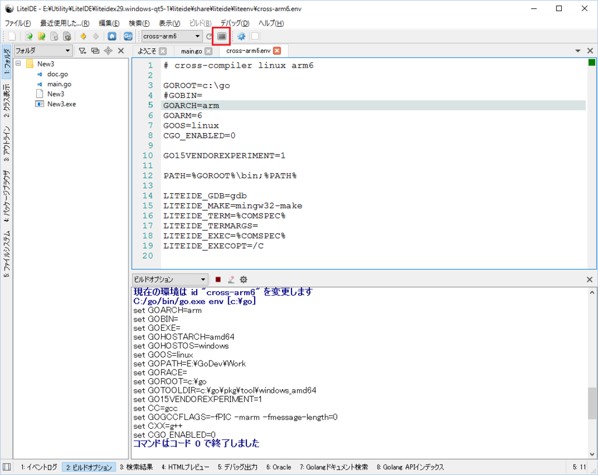
Task: Click the open folder toolbar icon
Action: (x=41, y=36)
